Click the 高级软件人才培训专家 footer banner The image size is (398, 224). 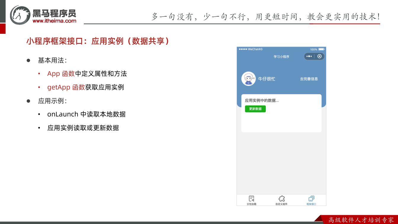(x=361, y=220)
